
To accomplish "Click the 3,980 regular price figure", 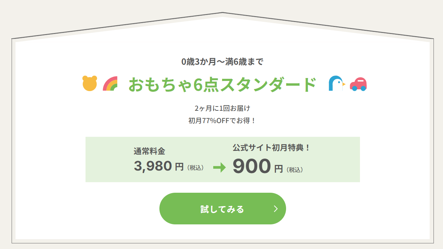I will click(x=153, y=166).
